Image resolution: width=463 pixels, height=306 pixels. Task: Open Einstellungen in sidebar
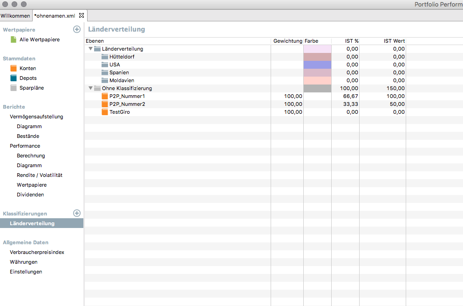26,272
